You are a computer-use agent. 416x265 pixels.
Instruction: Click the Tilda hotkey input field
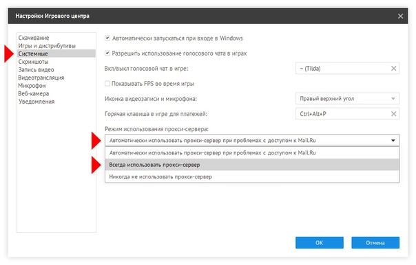click(x=342, y=69)
